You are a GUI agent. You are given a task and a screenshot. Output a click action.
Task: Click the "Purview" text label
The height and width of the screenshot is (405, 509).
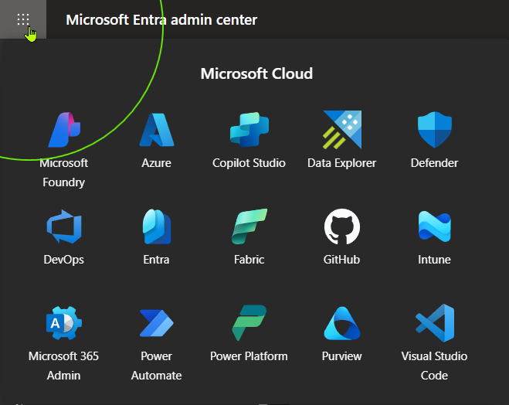(342, 356)
